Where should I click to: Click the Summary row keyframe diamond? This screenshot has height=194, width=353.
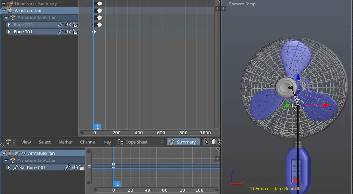(x=100, y=4)
